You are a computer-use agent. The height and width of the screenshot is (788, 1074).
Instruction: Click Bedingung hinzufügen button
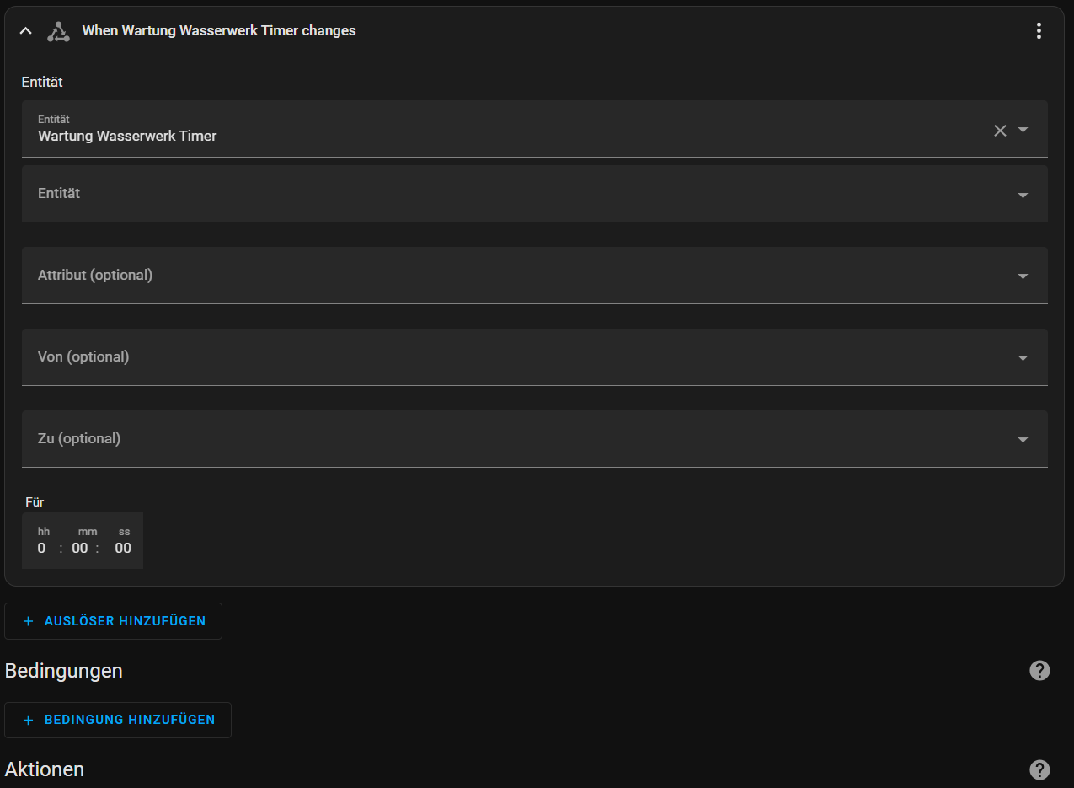(x=118, y=720)
